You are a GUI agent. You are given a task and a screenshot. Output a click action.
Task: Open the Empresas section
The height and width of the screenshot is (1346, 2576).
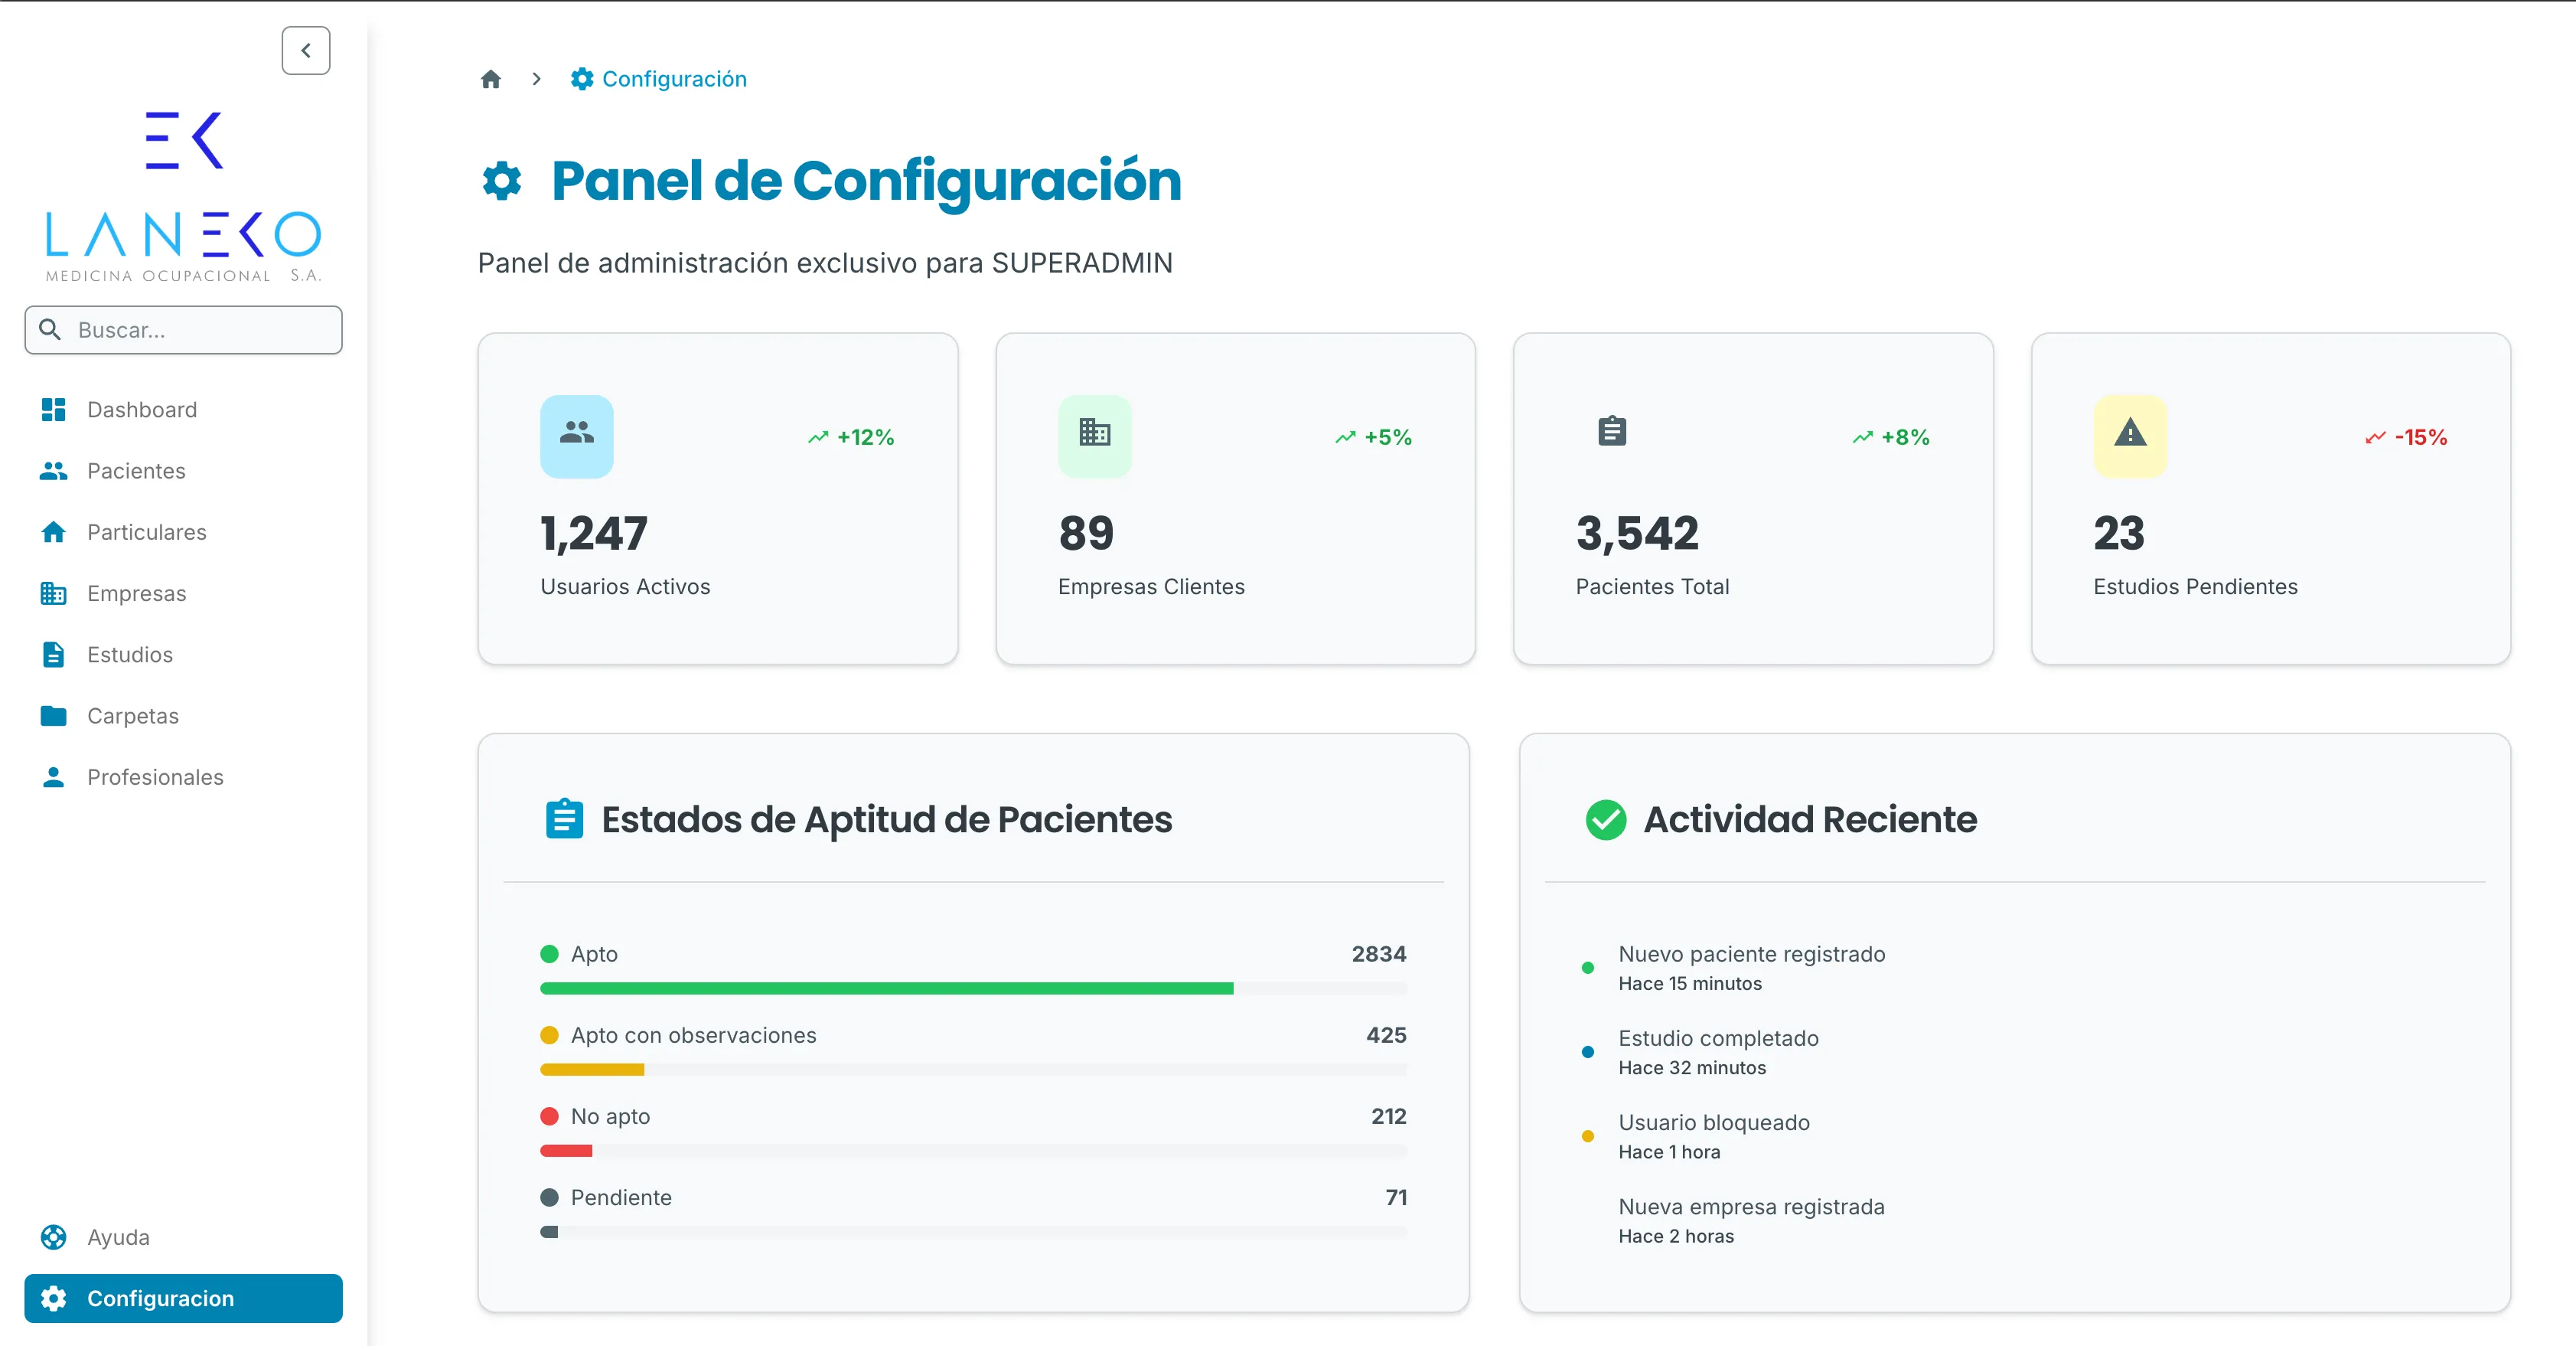137,593
